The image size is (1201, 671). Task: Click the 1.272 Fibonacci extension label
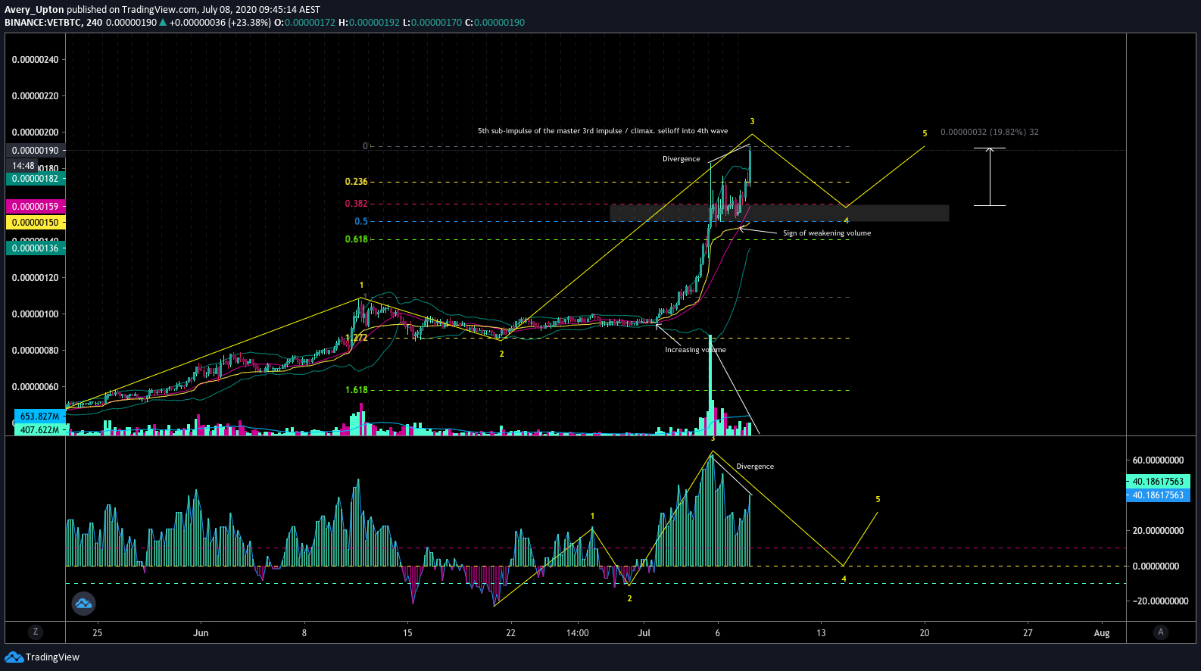coord(356,338)
